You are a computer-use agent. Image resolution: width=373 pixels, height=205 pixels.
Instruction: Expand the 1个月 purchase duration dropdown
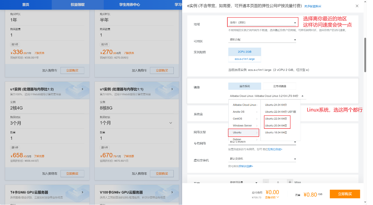136,123
